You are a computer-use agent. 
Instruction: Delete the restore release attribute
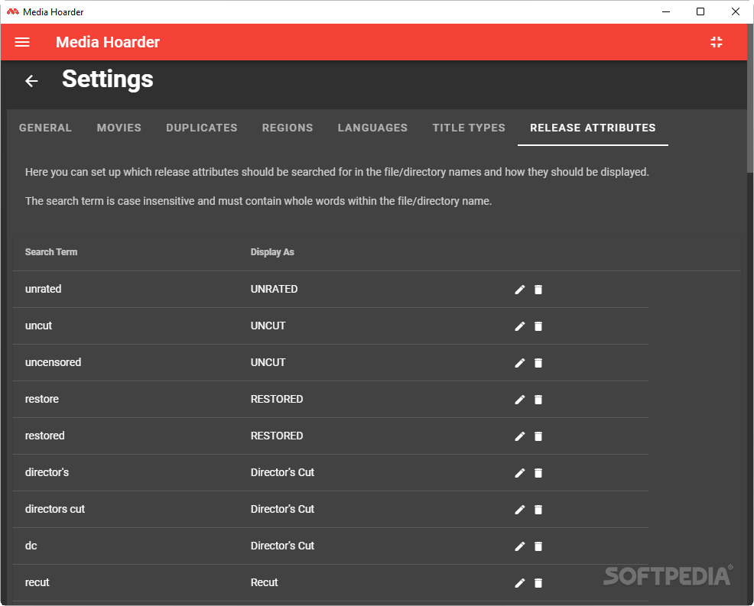click(x=538, y=399)
